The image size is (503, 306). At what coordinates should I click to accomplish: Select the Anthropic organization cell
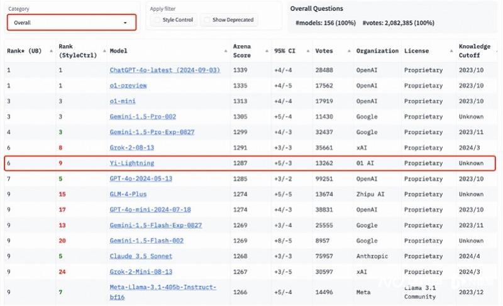pyautogui.click(x=372, y=256)
